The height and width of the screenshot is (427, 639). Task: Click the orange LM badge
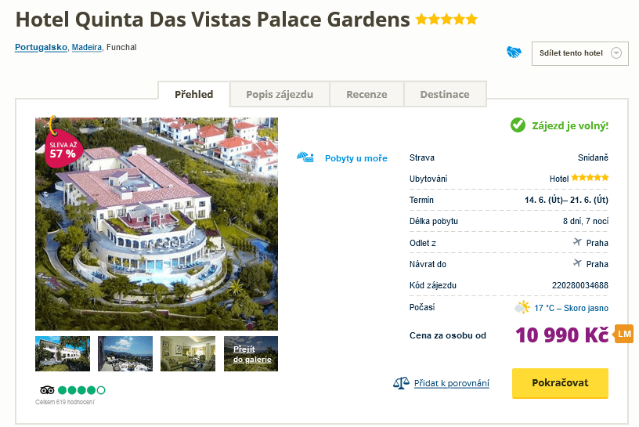(624, 334)
